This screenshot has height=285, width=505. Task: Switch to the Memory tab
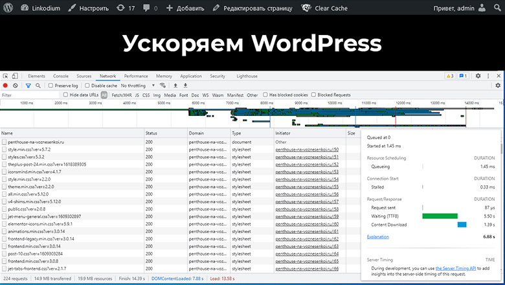pos(164,76)
